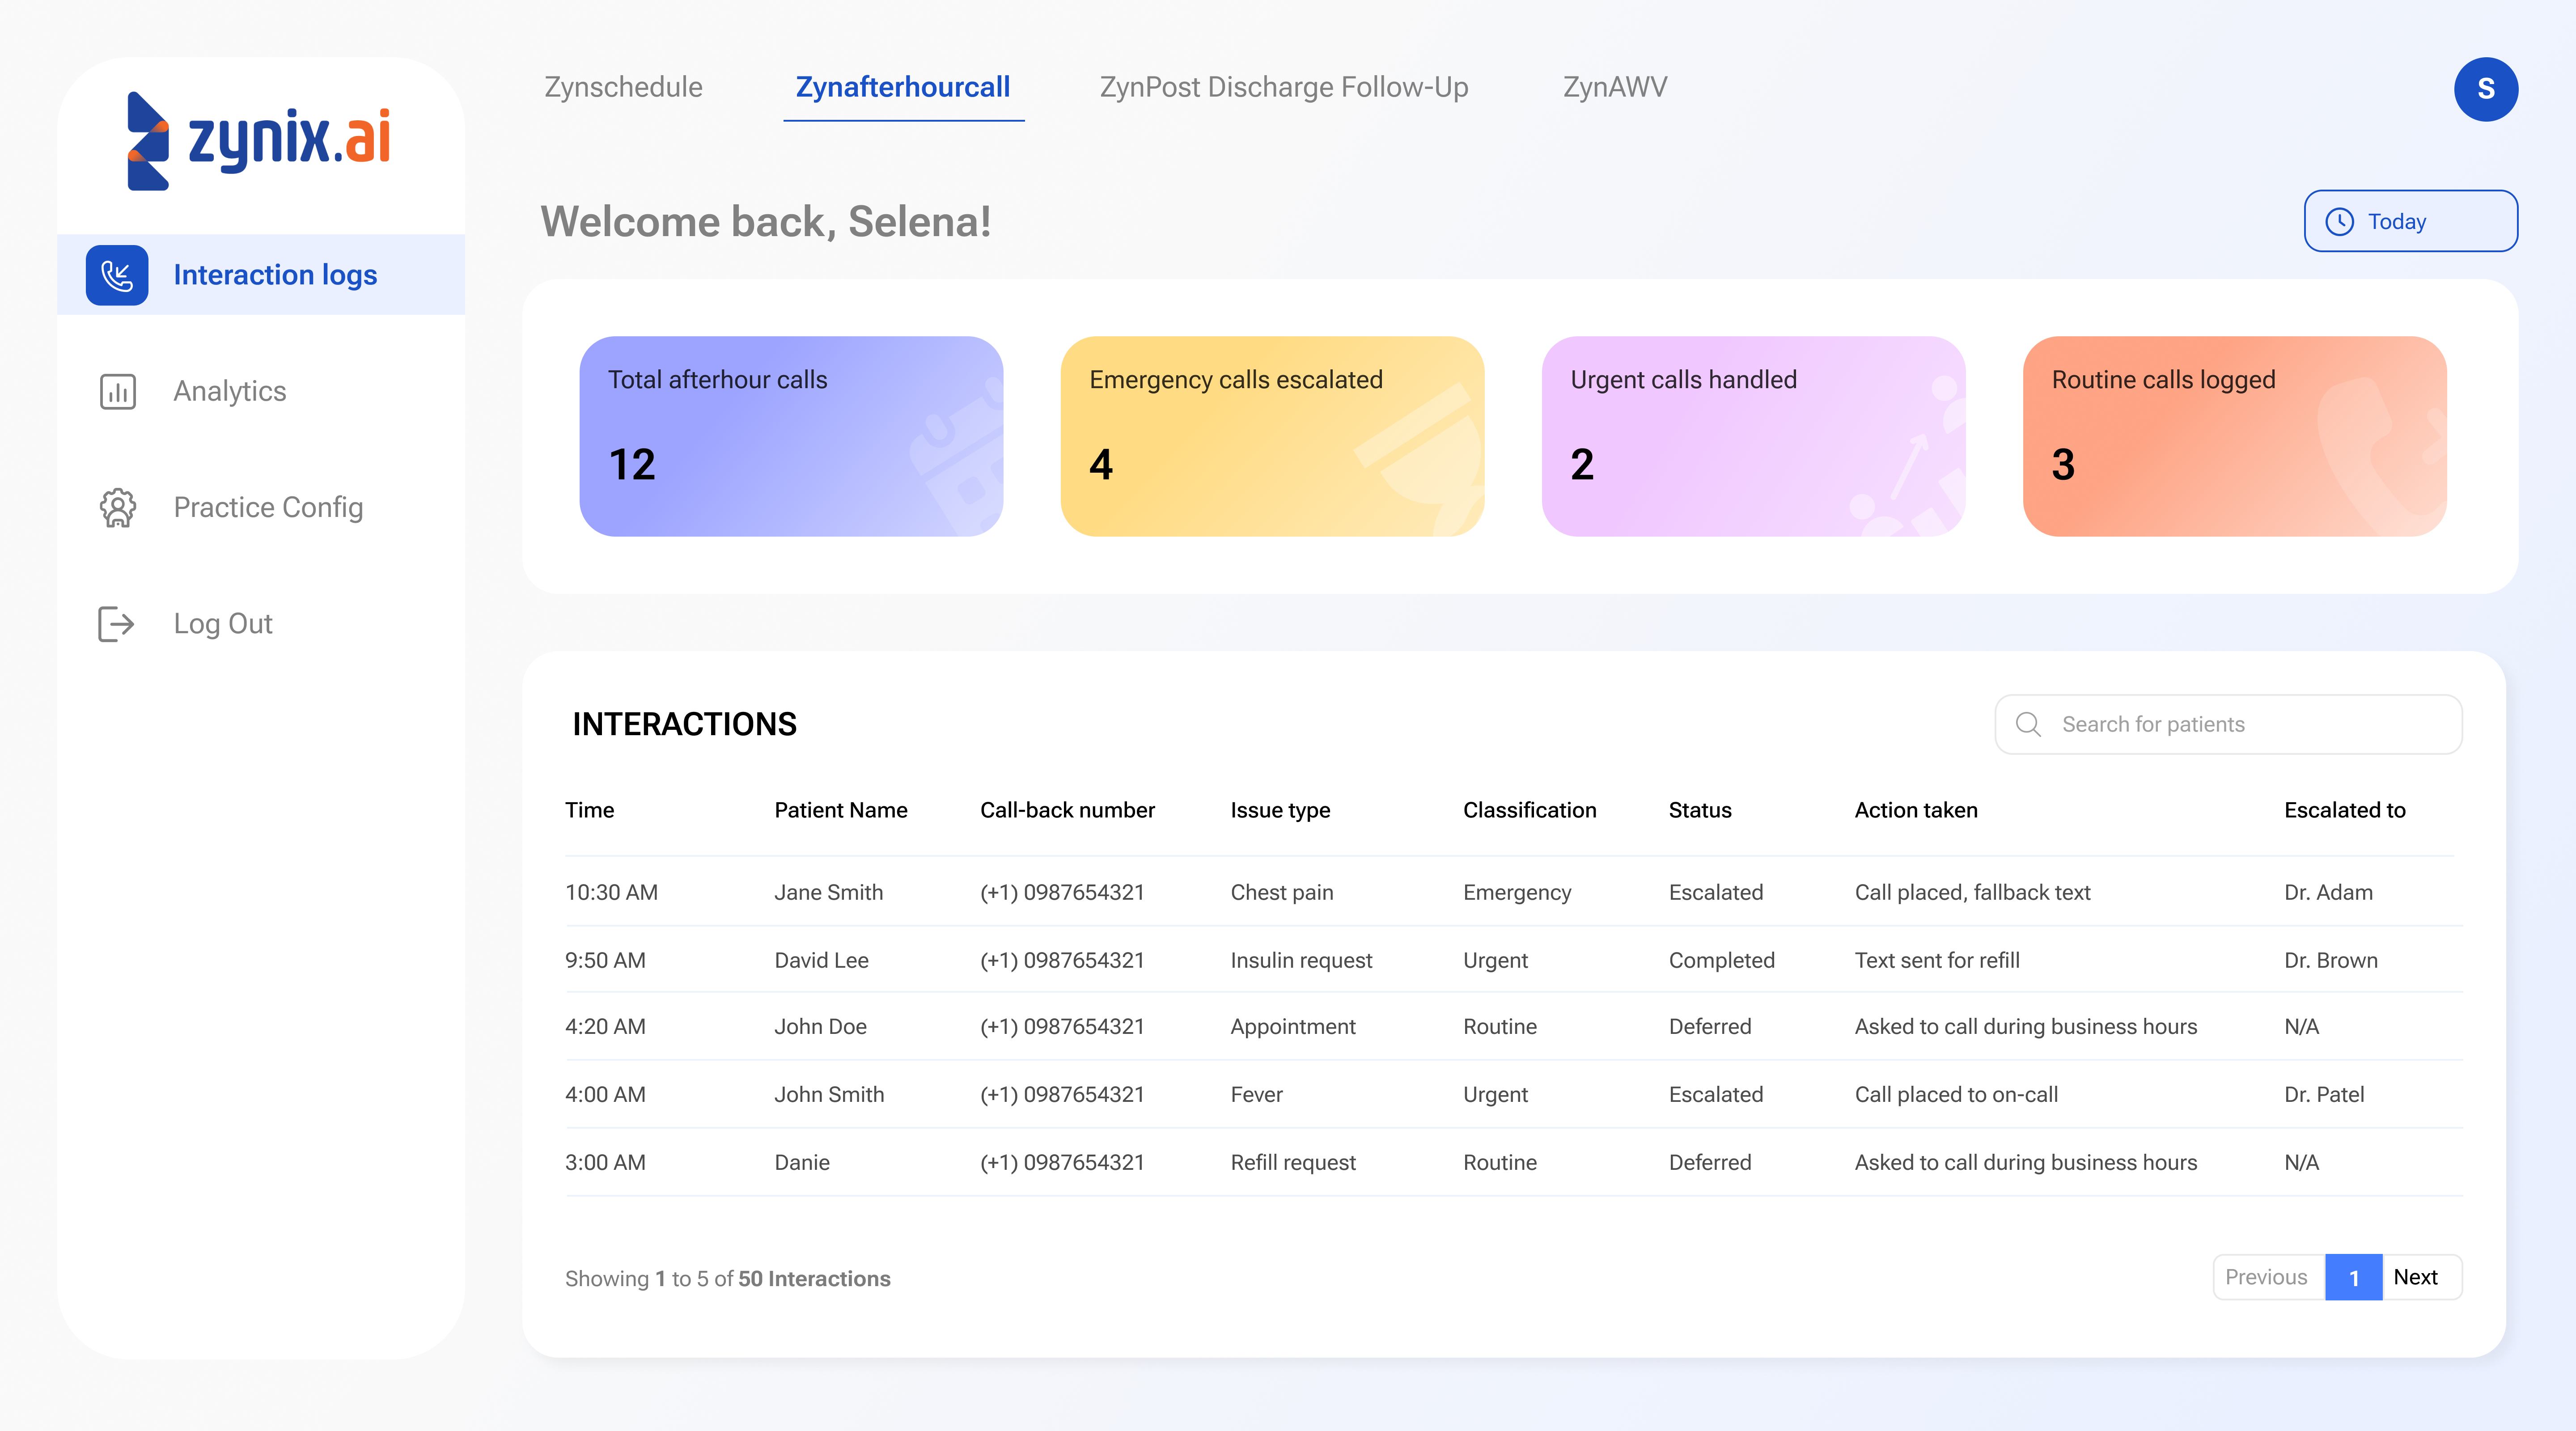Click the 10:30 AM time cell

point(611,892)
